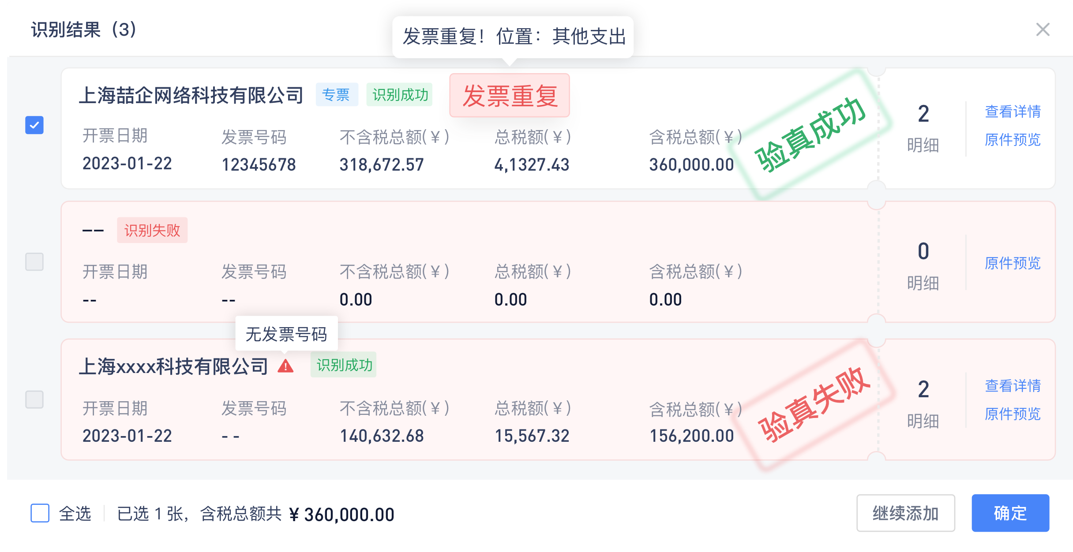Confirm with the 确定 button
This screenshot has width=1073, height=552.
coord(1010,513)
